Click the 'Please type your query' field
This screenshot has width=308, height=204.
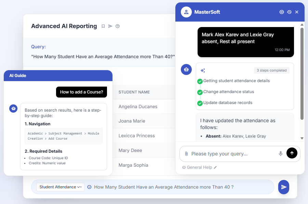coord(232,154)
